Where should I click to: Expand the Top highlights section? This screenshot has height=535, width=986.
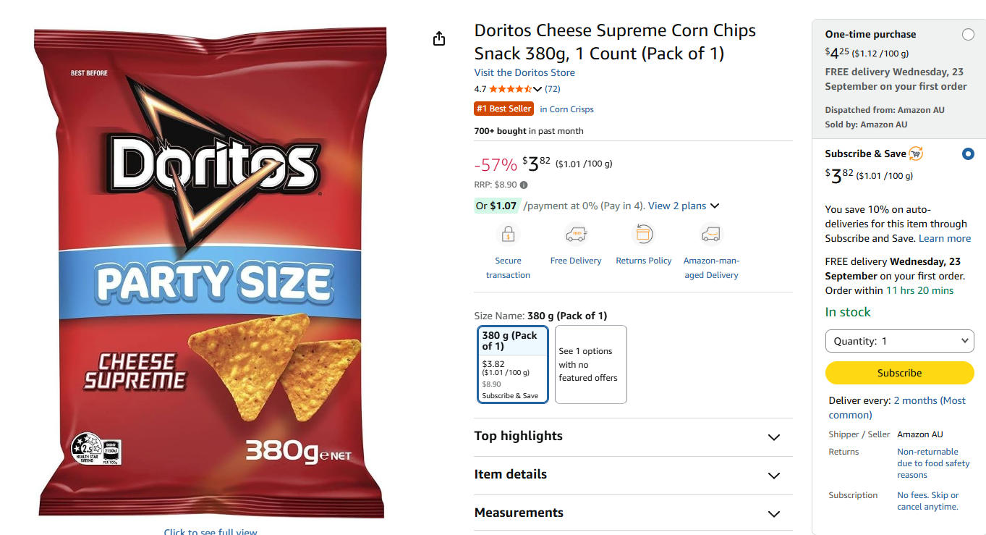633,437
